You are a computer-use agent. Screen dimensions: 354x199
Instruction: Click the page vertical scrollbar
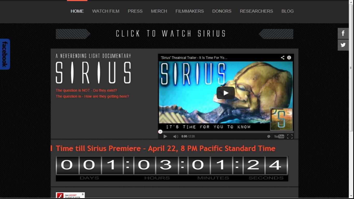coord(351,68)
